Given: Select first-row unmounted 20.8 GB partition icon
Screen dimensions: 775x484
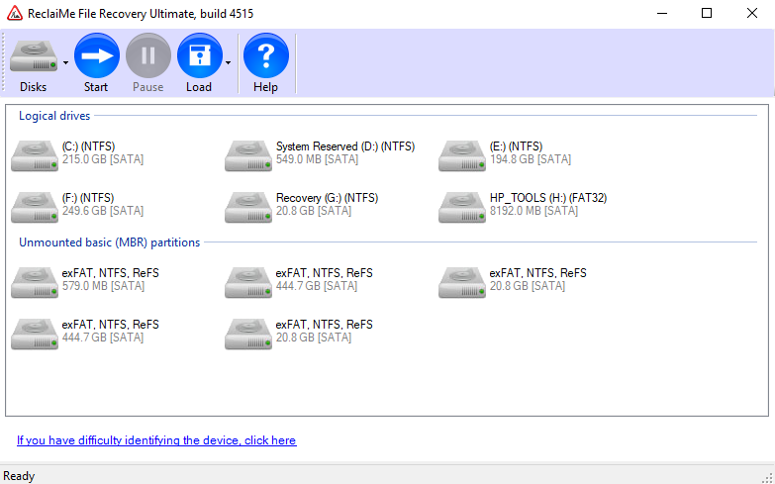Looking at the screenshot, I should (462, 282).
